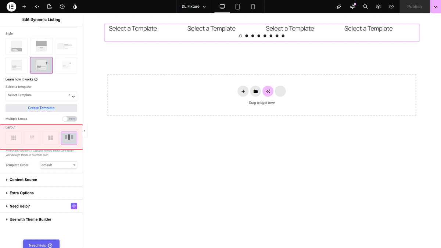Choose the Masonry layout option
The image size is (441, 248).
[32, 138]
